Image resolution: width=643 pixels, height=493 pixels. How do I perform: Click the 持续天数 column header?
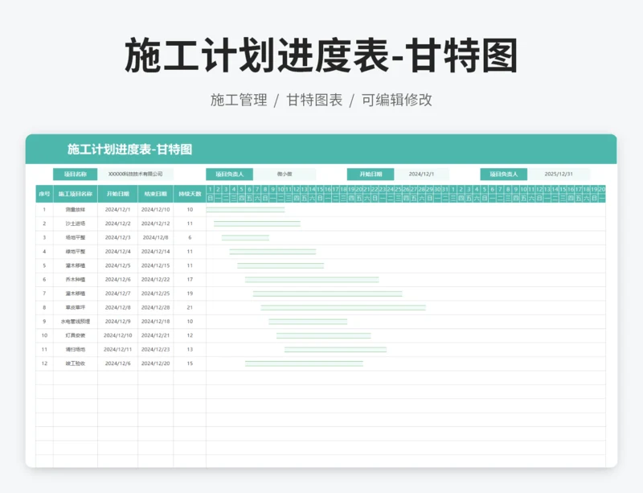click(190, 194)
